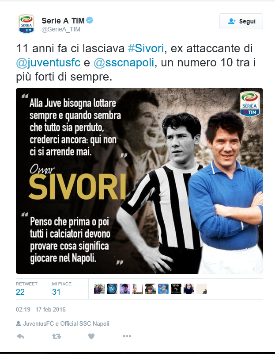
Task: Open the Omar Sivori tweet image
Action: tap(139, 181)
